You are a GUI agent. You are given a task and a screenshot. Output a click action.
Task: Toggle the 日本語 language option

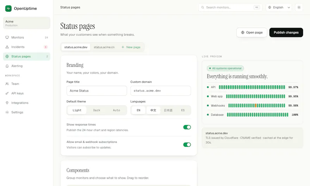click(168, 110)
